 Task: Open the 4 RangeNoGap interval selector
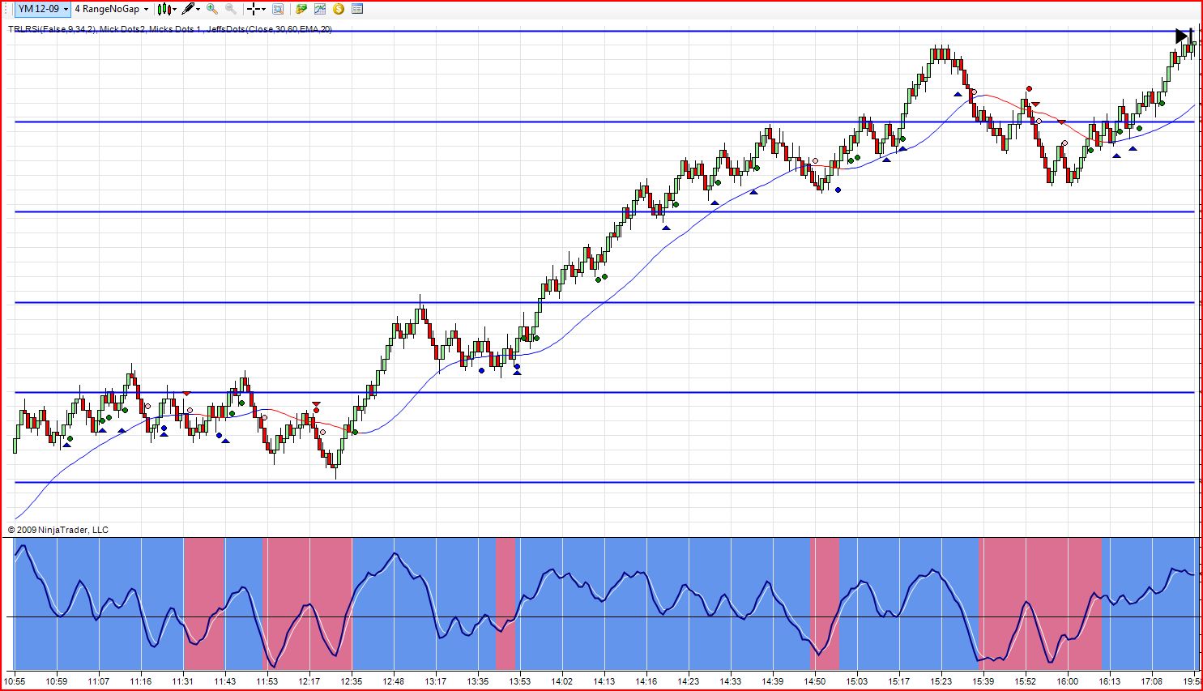point(112,9)
